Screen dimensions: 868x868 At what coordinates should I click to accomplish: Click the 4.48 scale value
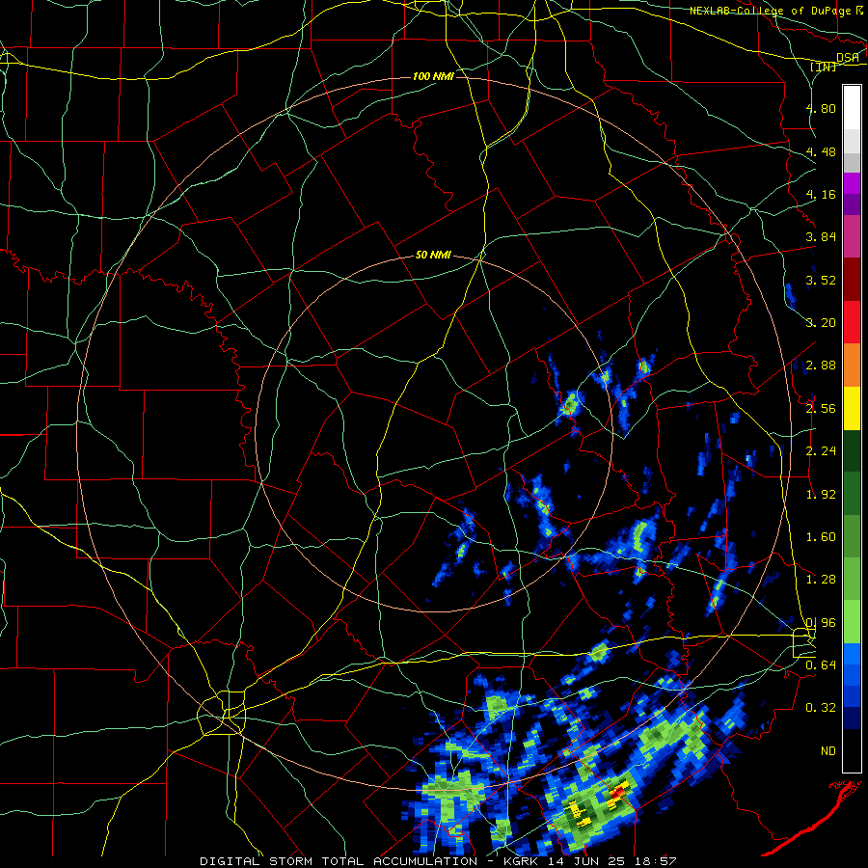821,151
